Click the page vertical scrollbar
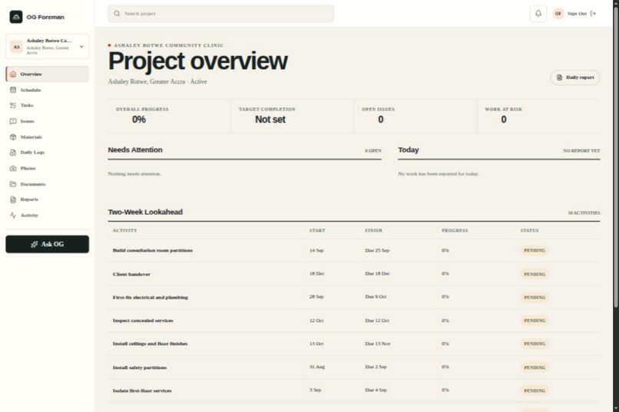This screenshot has height=412, width=619. [x=616, y=158]
